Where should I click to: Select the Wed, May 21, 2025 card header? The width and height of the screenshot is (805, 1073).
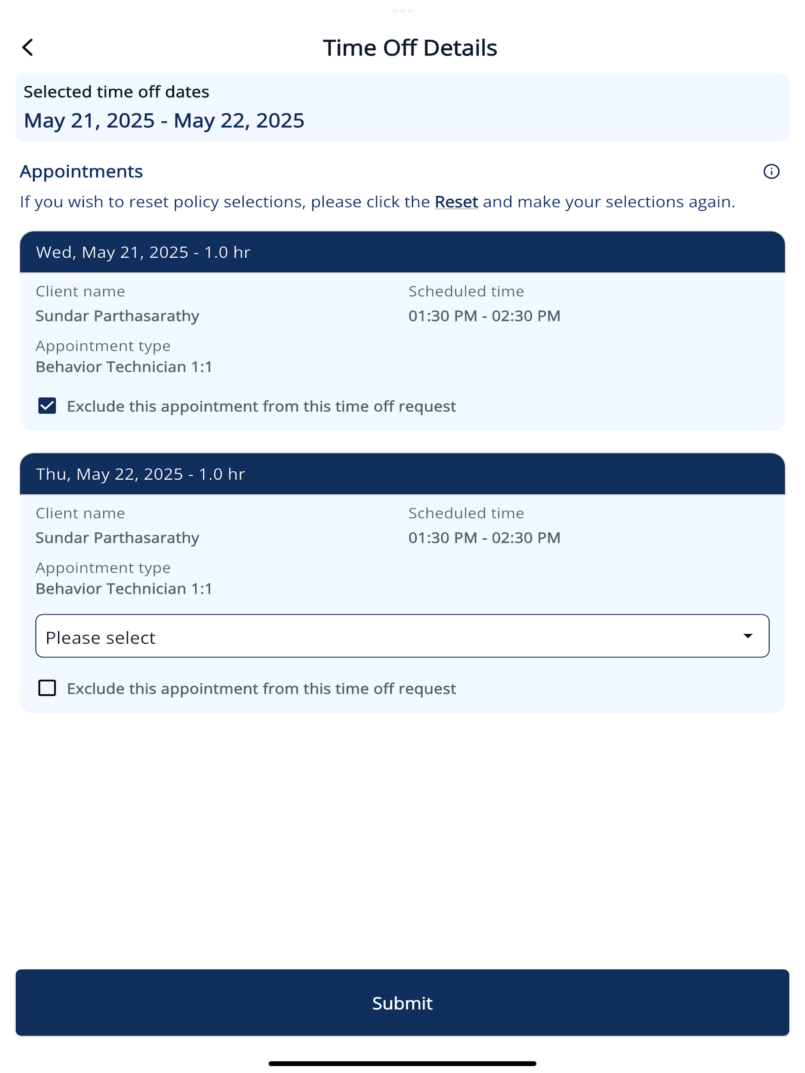402,252
